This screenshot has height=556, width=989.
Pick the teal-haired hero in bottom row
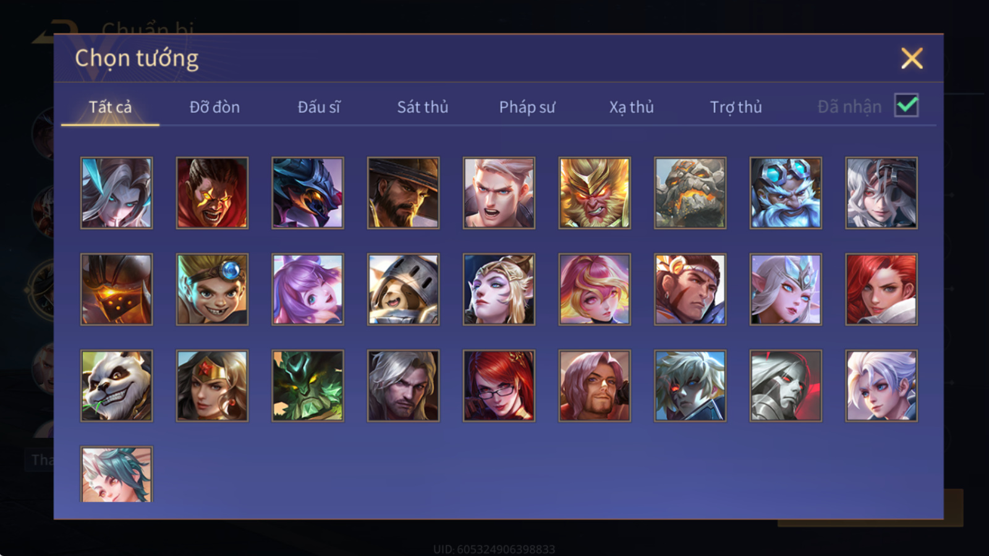[x=116, y=474]
